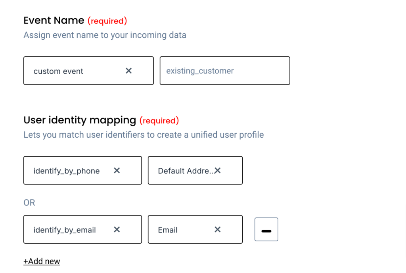Expand the Default Addre.. field dropdown
Viewport: 406px width, 273px height.
184,171
